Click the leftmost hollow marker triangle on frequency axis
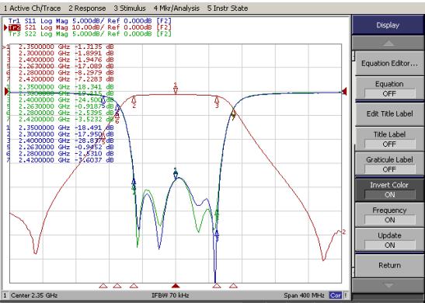 pos(103,286)
